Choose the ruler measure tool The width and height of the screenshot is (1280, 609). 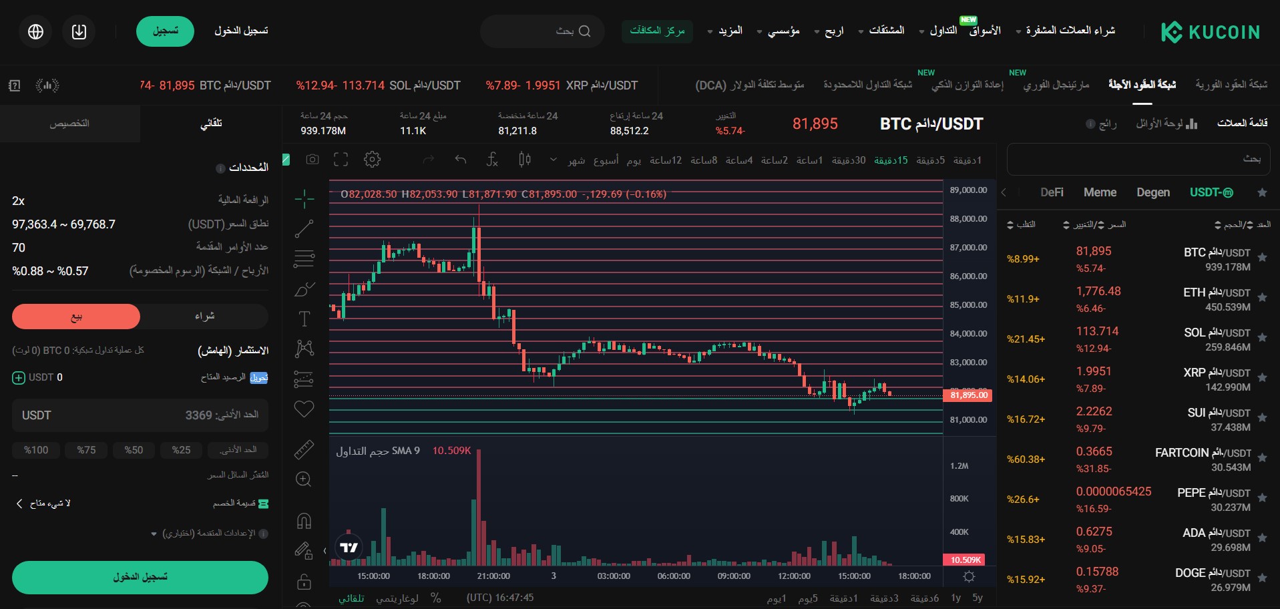tap(304, 449)
